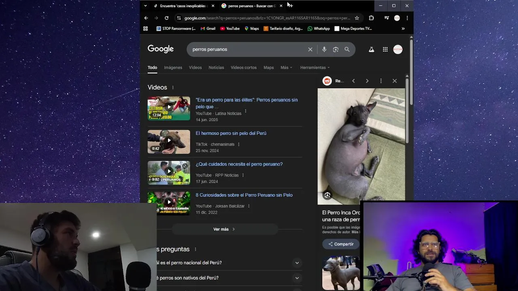Go to next image in preview panel

coord(367,81)
